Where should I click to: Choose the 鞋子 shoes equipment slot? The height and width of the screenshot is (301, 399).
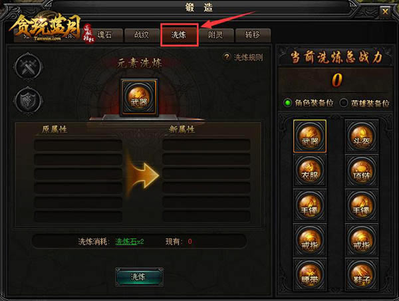click(361, 274)
